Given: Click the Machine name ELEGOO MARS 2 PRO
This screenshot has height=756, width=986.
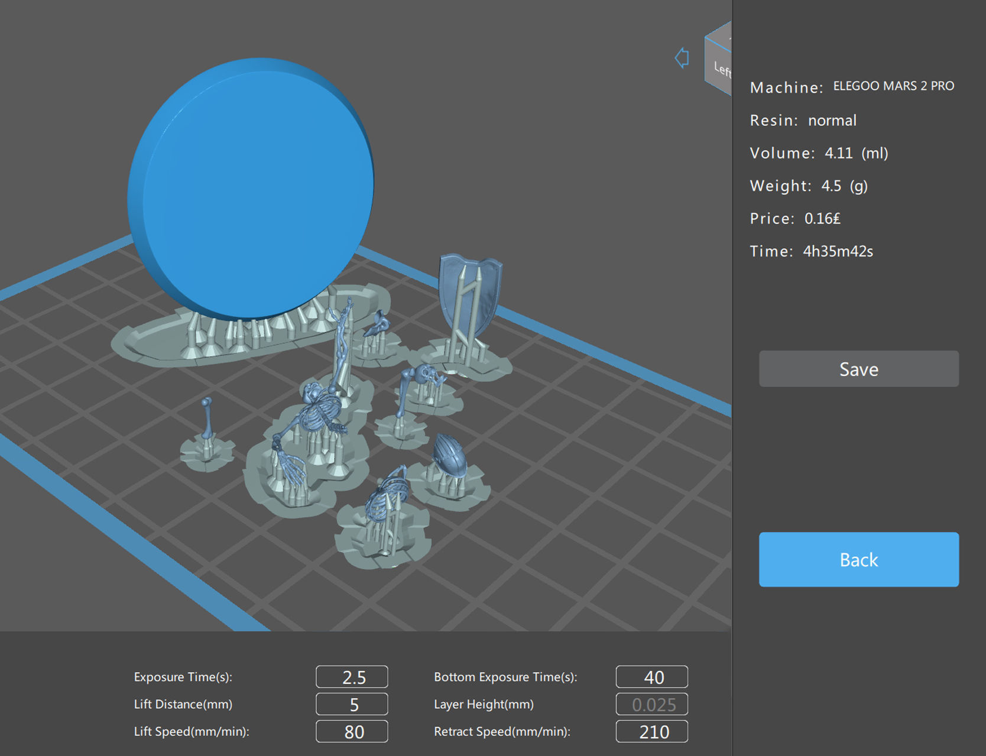Looking at the screenshot, I should pyautogui.click(x=893, y=86).
